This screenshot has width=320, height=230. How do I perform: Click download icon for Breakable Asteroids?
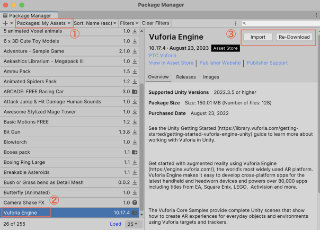point(135,172)
